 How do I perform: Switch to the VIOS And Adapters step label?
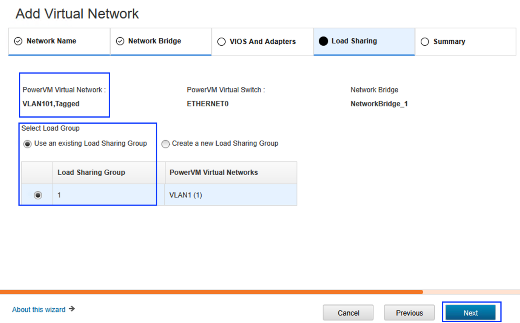(x=262, y=42)
